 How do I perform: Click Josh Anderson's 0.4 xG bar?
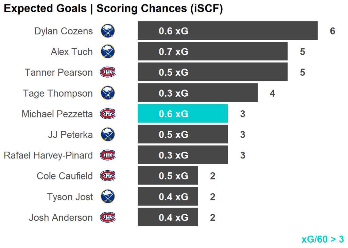(168, 217)
